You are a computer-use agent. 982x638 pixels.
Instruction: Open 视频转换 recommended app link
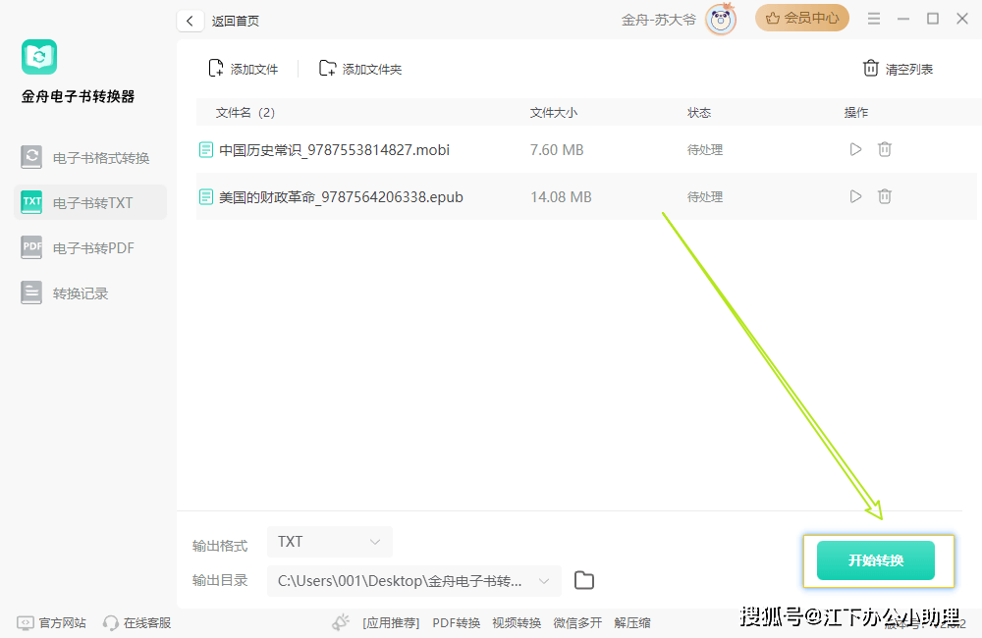[x=517, y=623]
